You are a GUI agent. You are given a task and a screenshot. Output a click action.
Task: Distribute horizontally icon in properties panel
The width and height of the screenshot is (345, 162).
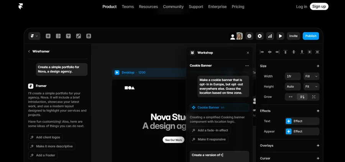310,52
